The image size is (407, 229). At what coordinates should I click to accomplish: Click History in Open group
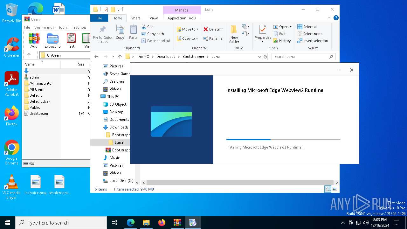282,41
